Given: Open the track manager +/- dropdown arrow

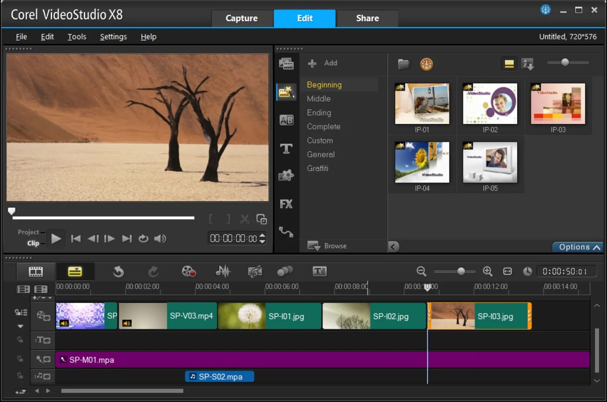Looking at the screenshot, I should [x=50, y=298].
